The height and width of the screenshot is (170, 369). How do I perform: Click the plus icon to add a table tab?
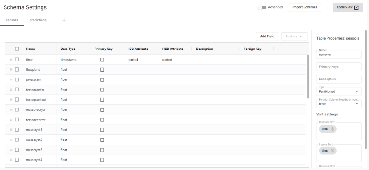coord(64,20)
